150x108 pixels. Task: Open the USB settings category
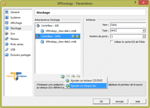18,49
